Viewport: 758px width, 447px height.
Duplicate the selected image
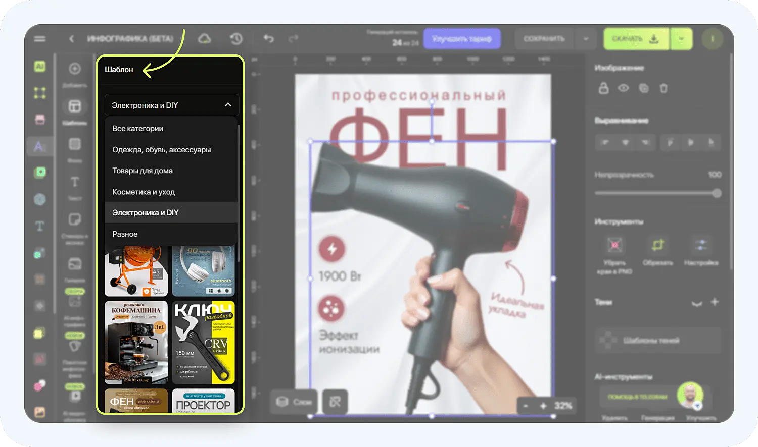click(644, 88)
